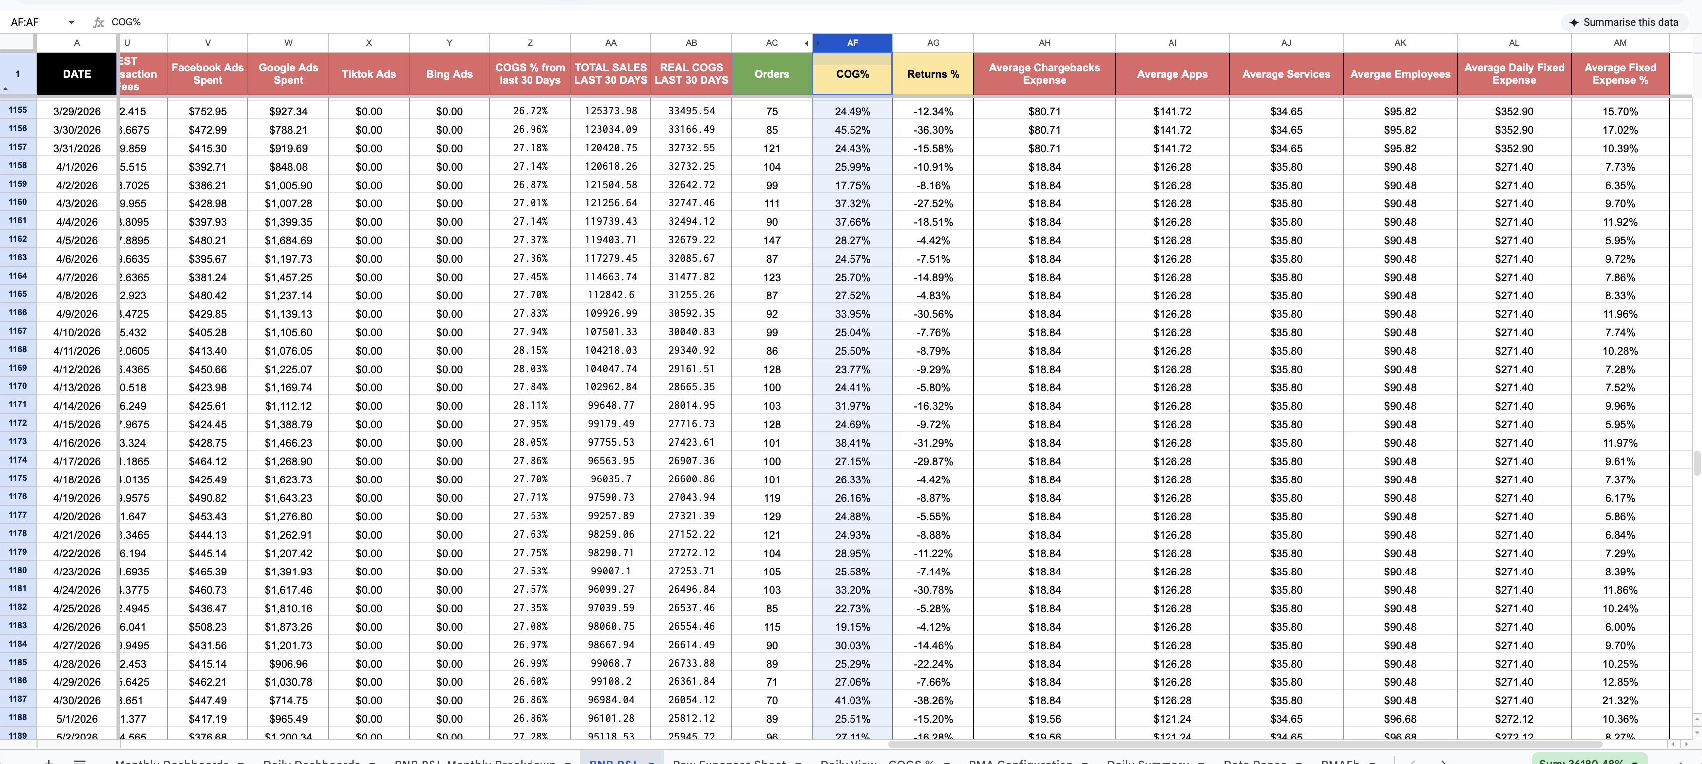Click Google Ads value $1,873.26

point(288,627)
